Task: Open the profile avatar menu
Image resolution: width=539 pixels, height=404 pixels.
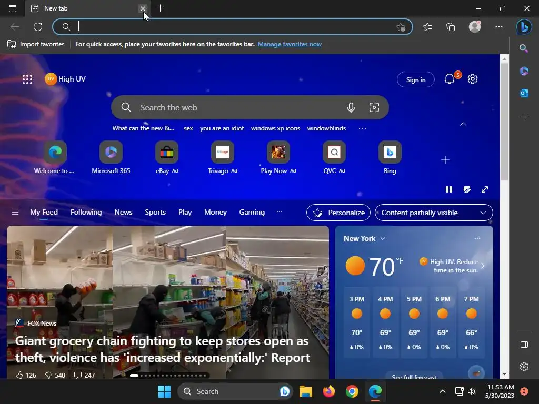Action: click(475, 27)
